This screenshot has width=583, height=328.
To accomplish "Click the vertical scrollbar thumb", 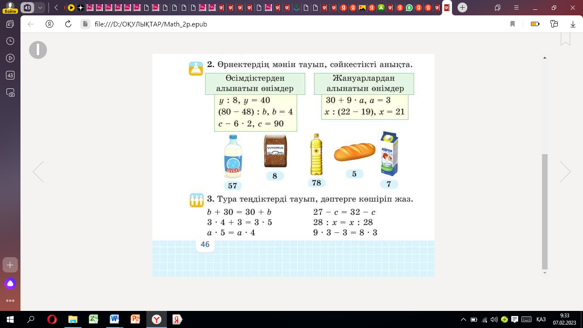I will pyautogui.click(x=545, y=211).
